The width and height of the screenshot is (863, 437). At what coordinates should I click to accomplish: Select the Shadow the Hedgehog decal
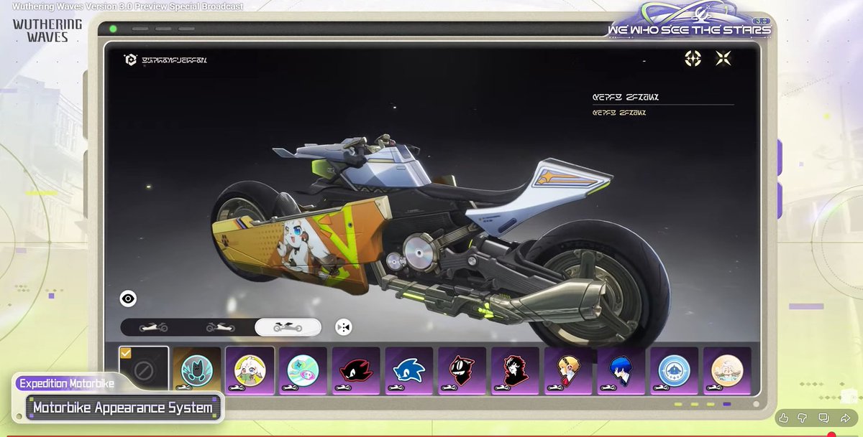[356, 371]
